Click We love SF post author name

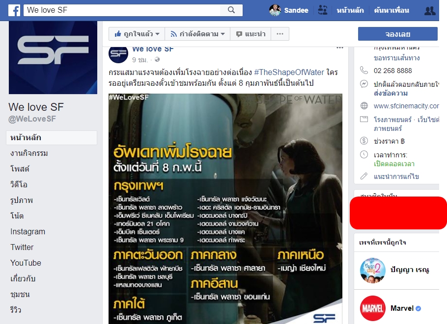pyautogui.click(x=153, y=49)
